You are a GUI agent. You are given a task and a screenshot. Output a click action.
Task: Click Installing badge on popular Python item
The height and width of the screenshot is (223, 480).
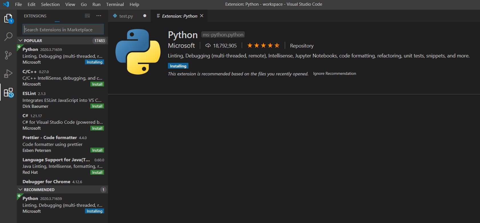(94, 62)
